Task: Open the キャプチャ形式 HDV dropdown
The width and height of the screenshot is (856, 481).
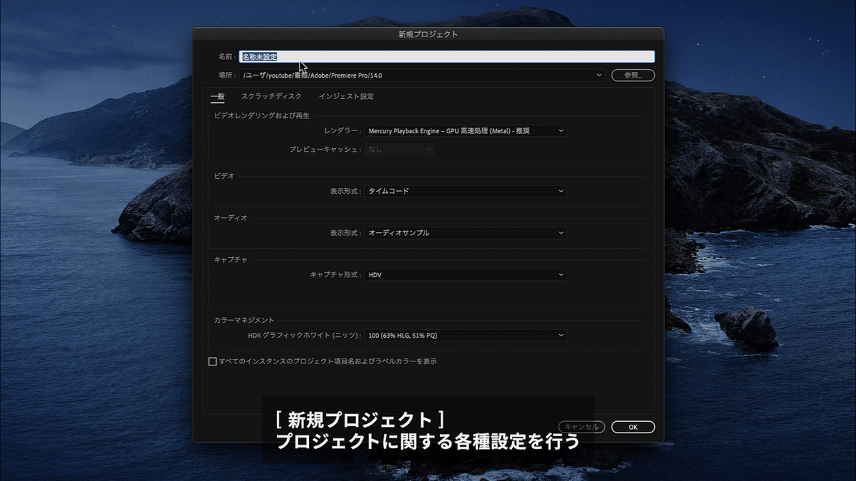Action: [x=466, y=274]
